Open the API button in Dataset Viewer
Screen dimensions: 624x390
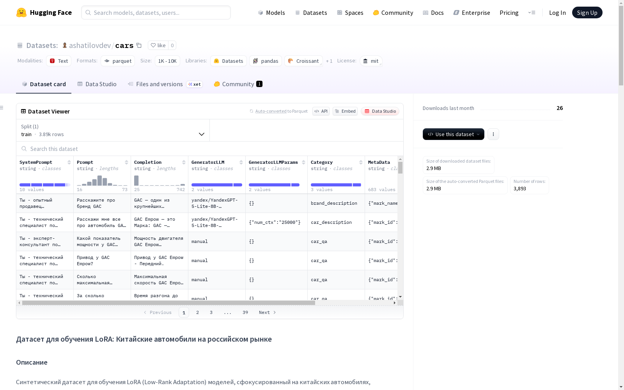pos(321,111)
